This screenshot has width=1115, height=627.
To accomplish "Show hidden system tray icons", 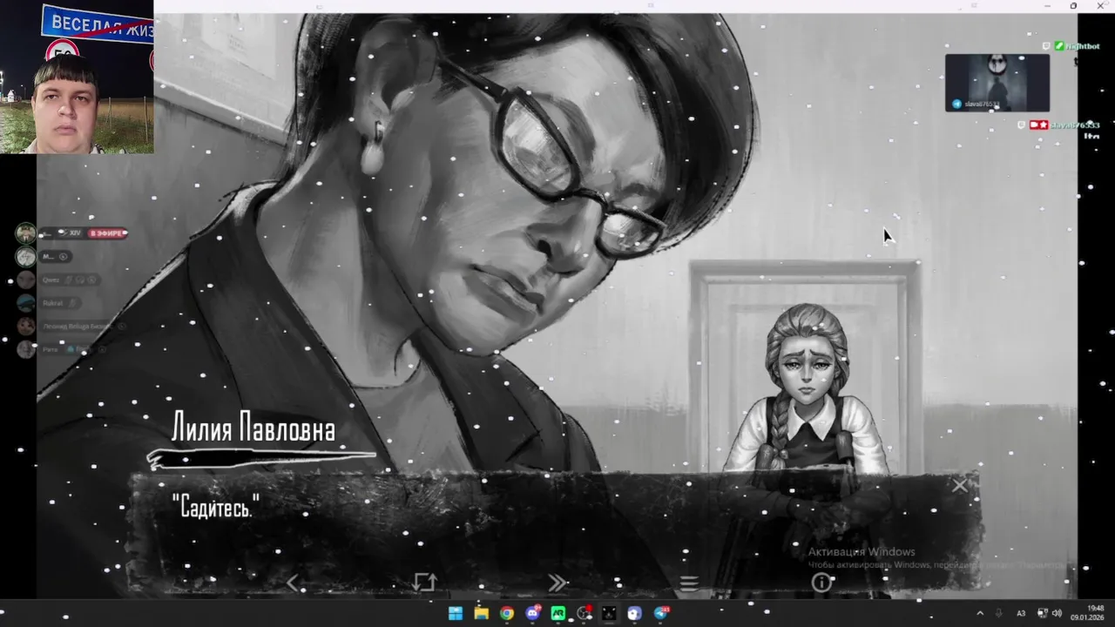I will 980,613.
